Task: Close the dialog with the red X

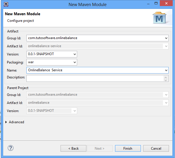Action: [166, 3]
